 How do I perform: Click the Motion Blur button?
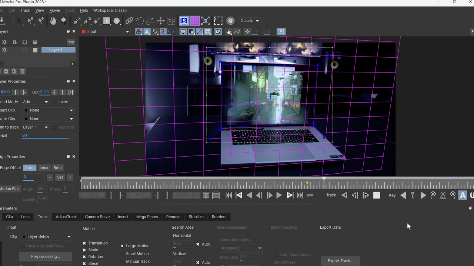(x=10, y=189)
